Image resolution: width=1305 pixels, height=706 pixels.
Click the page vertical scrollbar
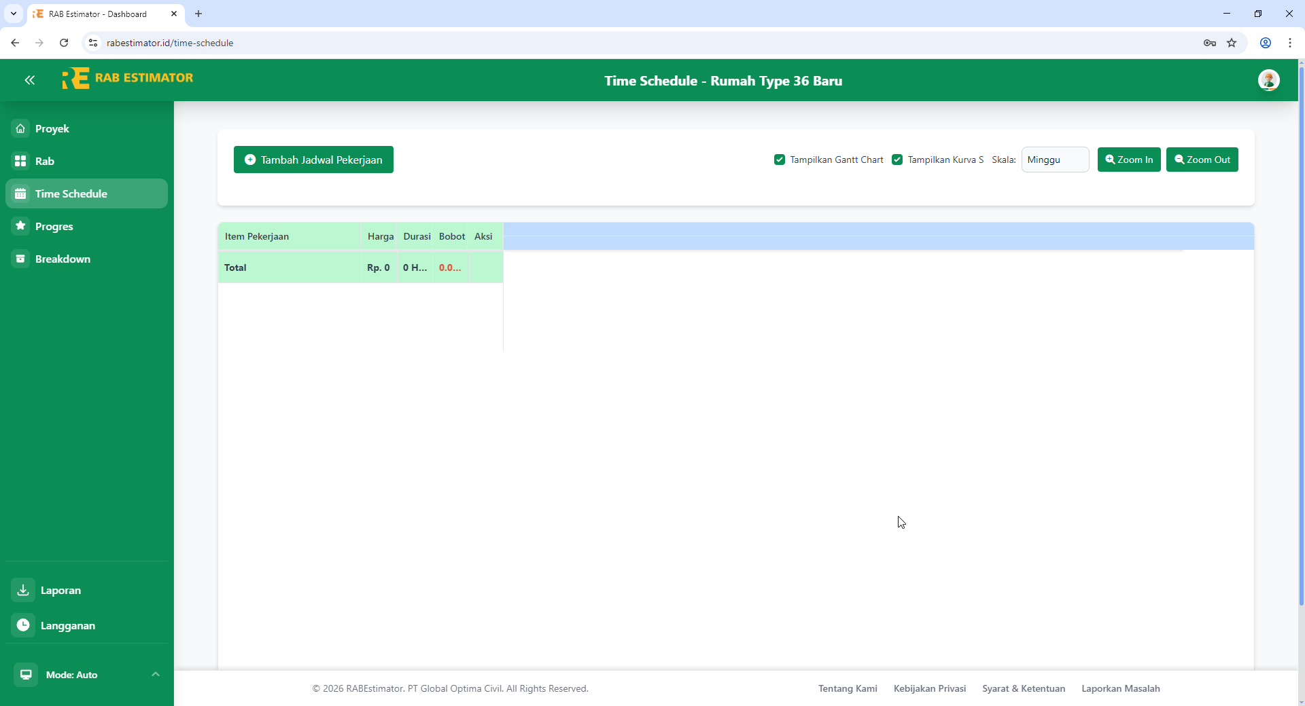[x=1301, y=339]
